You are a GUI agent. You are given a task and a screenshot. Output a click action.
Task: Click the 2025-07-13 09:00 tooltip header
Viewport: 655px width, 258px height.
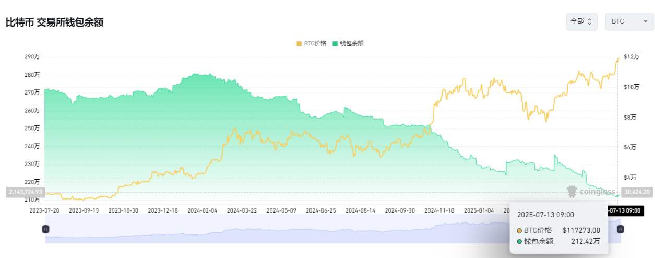pyautogui.click(x=545, y=215)
